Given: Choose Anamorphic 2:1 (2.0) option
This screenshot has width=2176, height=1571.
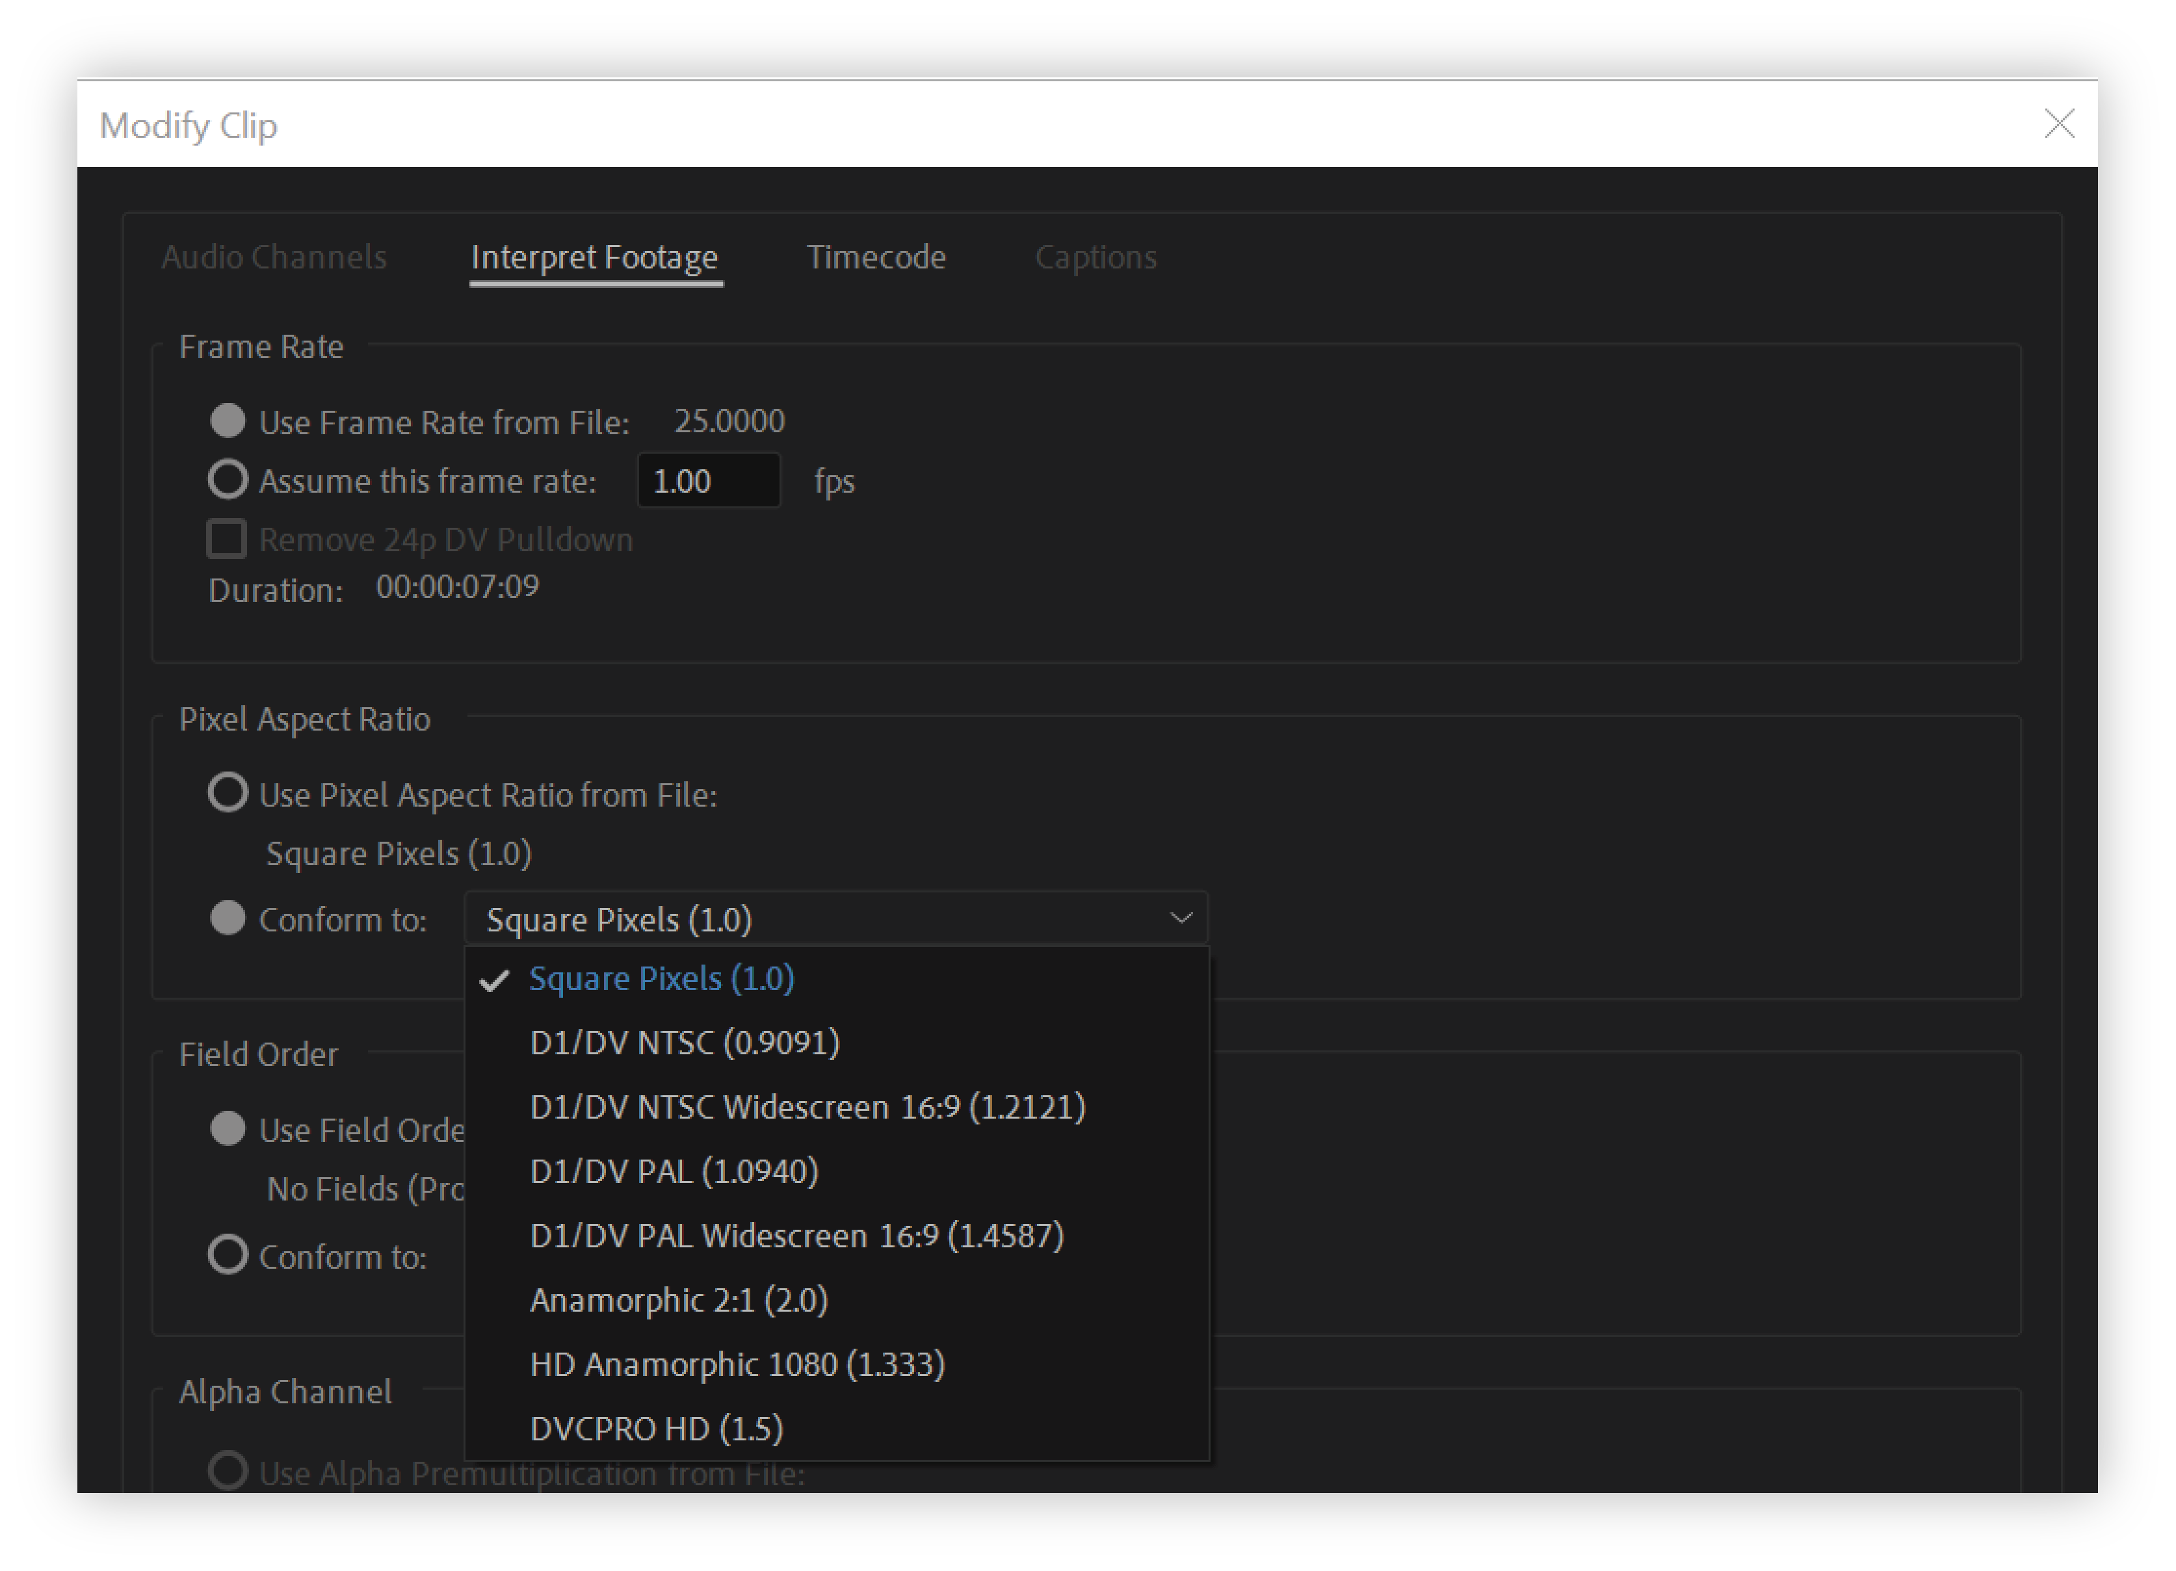Looking at the screenshot, I should tap(835, 1299).
